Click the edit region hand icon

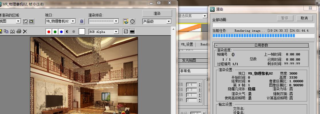25,21
